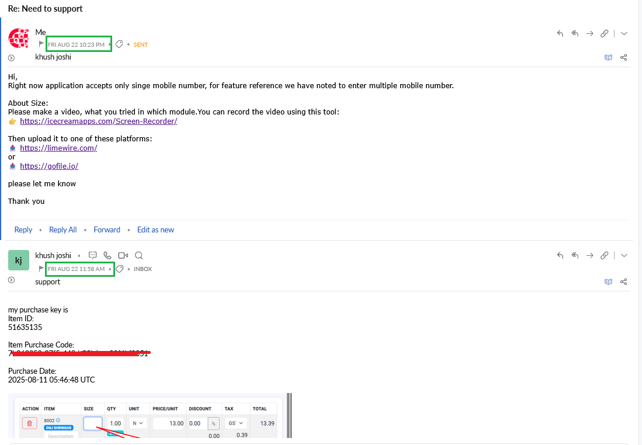The width and height of the screenshot is (642, 445).
Task: Open gofile.io link
Action: [49, 166]
